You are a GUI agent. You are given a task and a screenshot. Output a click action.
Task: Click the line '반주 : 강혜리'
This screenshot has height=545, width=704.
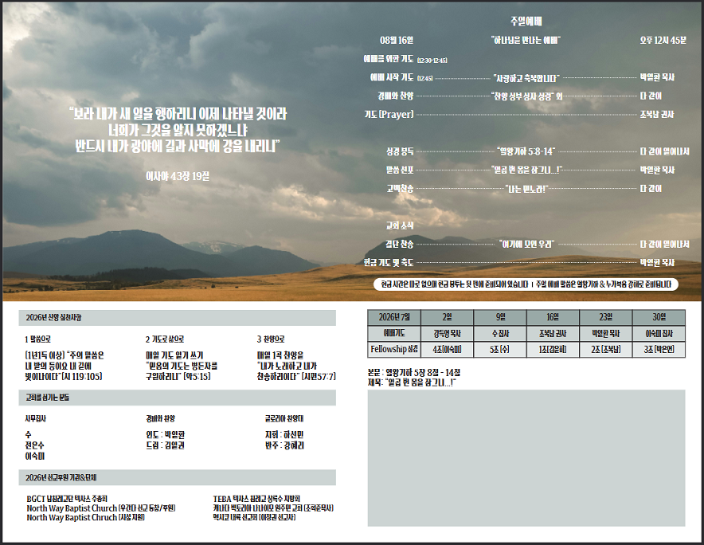click(x=284, y=445)
